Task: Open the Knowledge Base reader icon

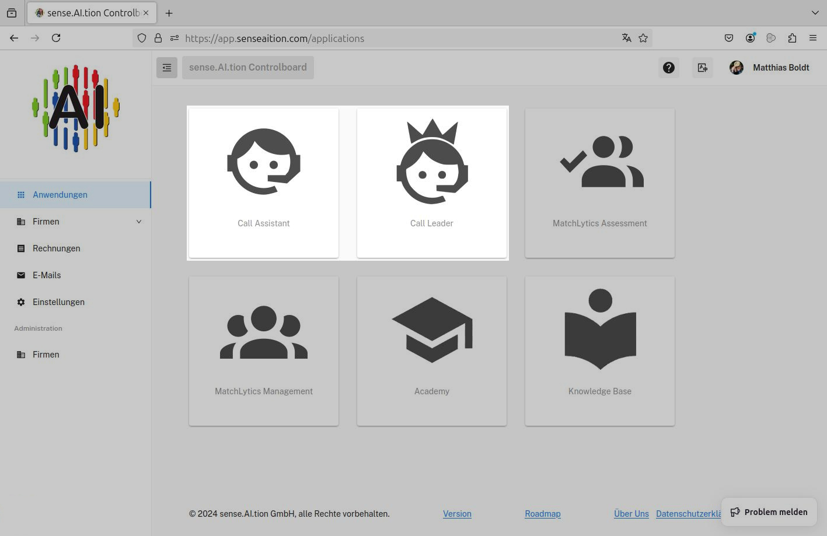Action: [600, 330]
